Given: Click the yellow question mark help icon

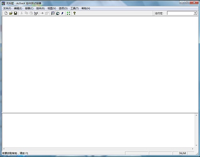Looking at the screenshot, I should click(x=74, y=13).
